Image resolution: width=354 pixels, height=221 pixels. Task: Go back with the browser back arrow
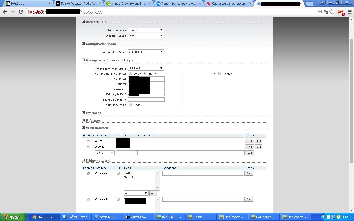pyautogui.click(x=5, y=12)
